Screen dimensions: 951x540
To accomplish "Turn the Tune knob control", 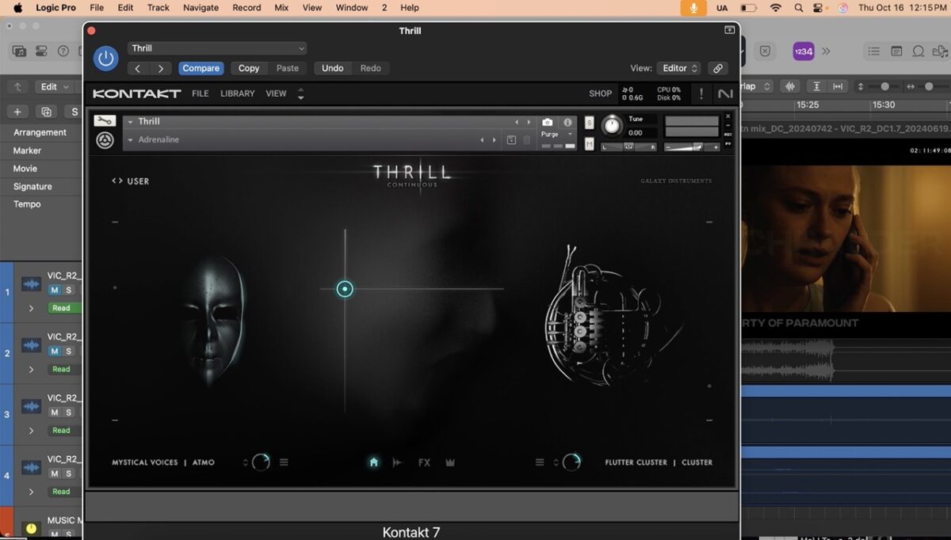I will click(612, 125).
